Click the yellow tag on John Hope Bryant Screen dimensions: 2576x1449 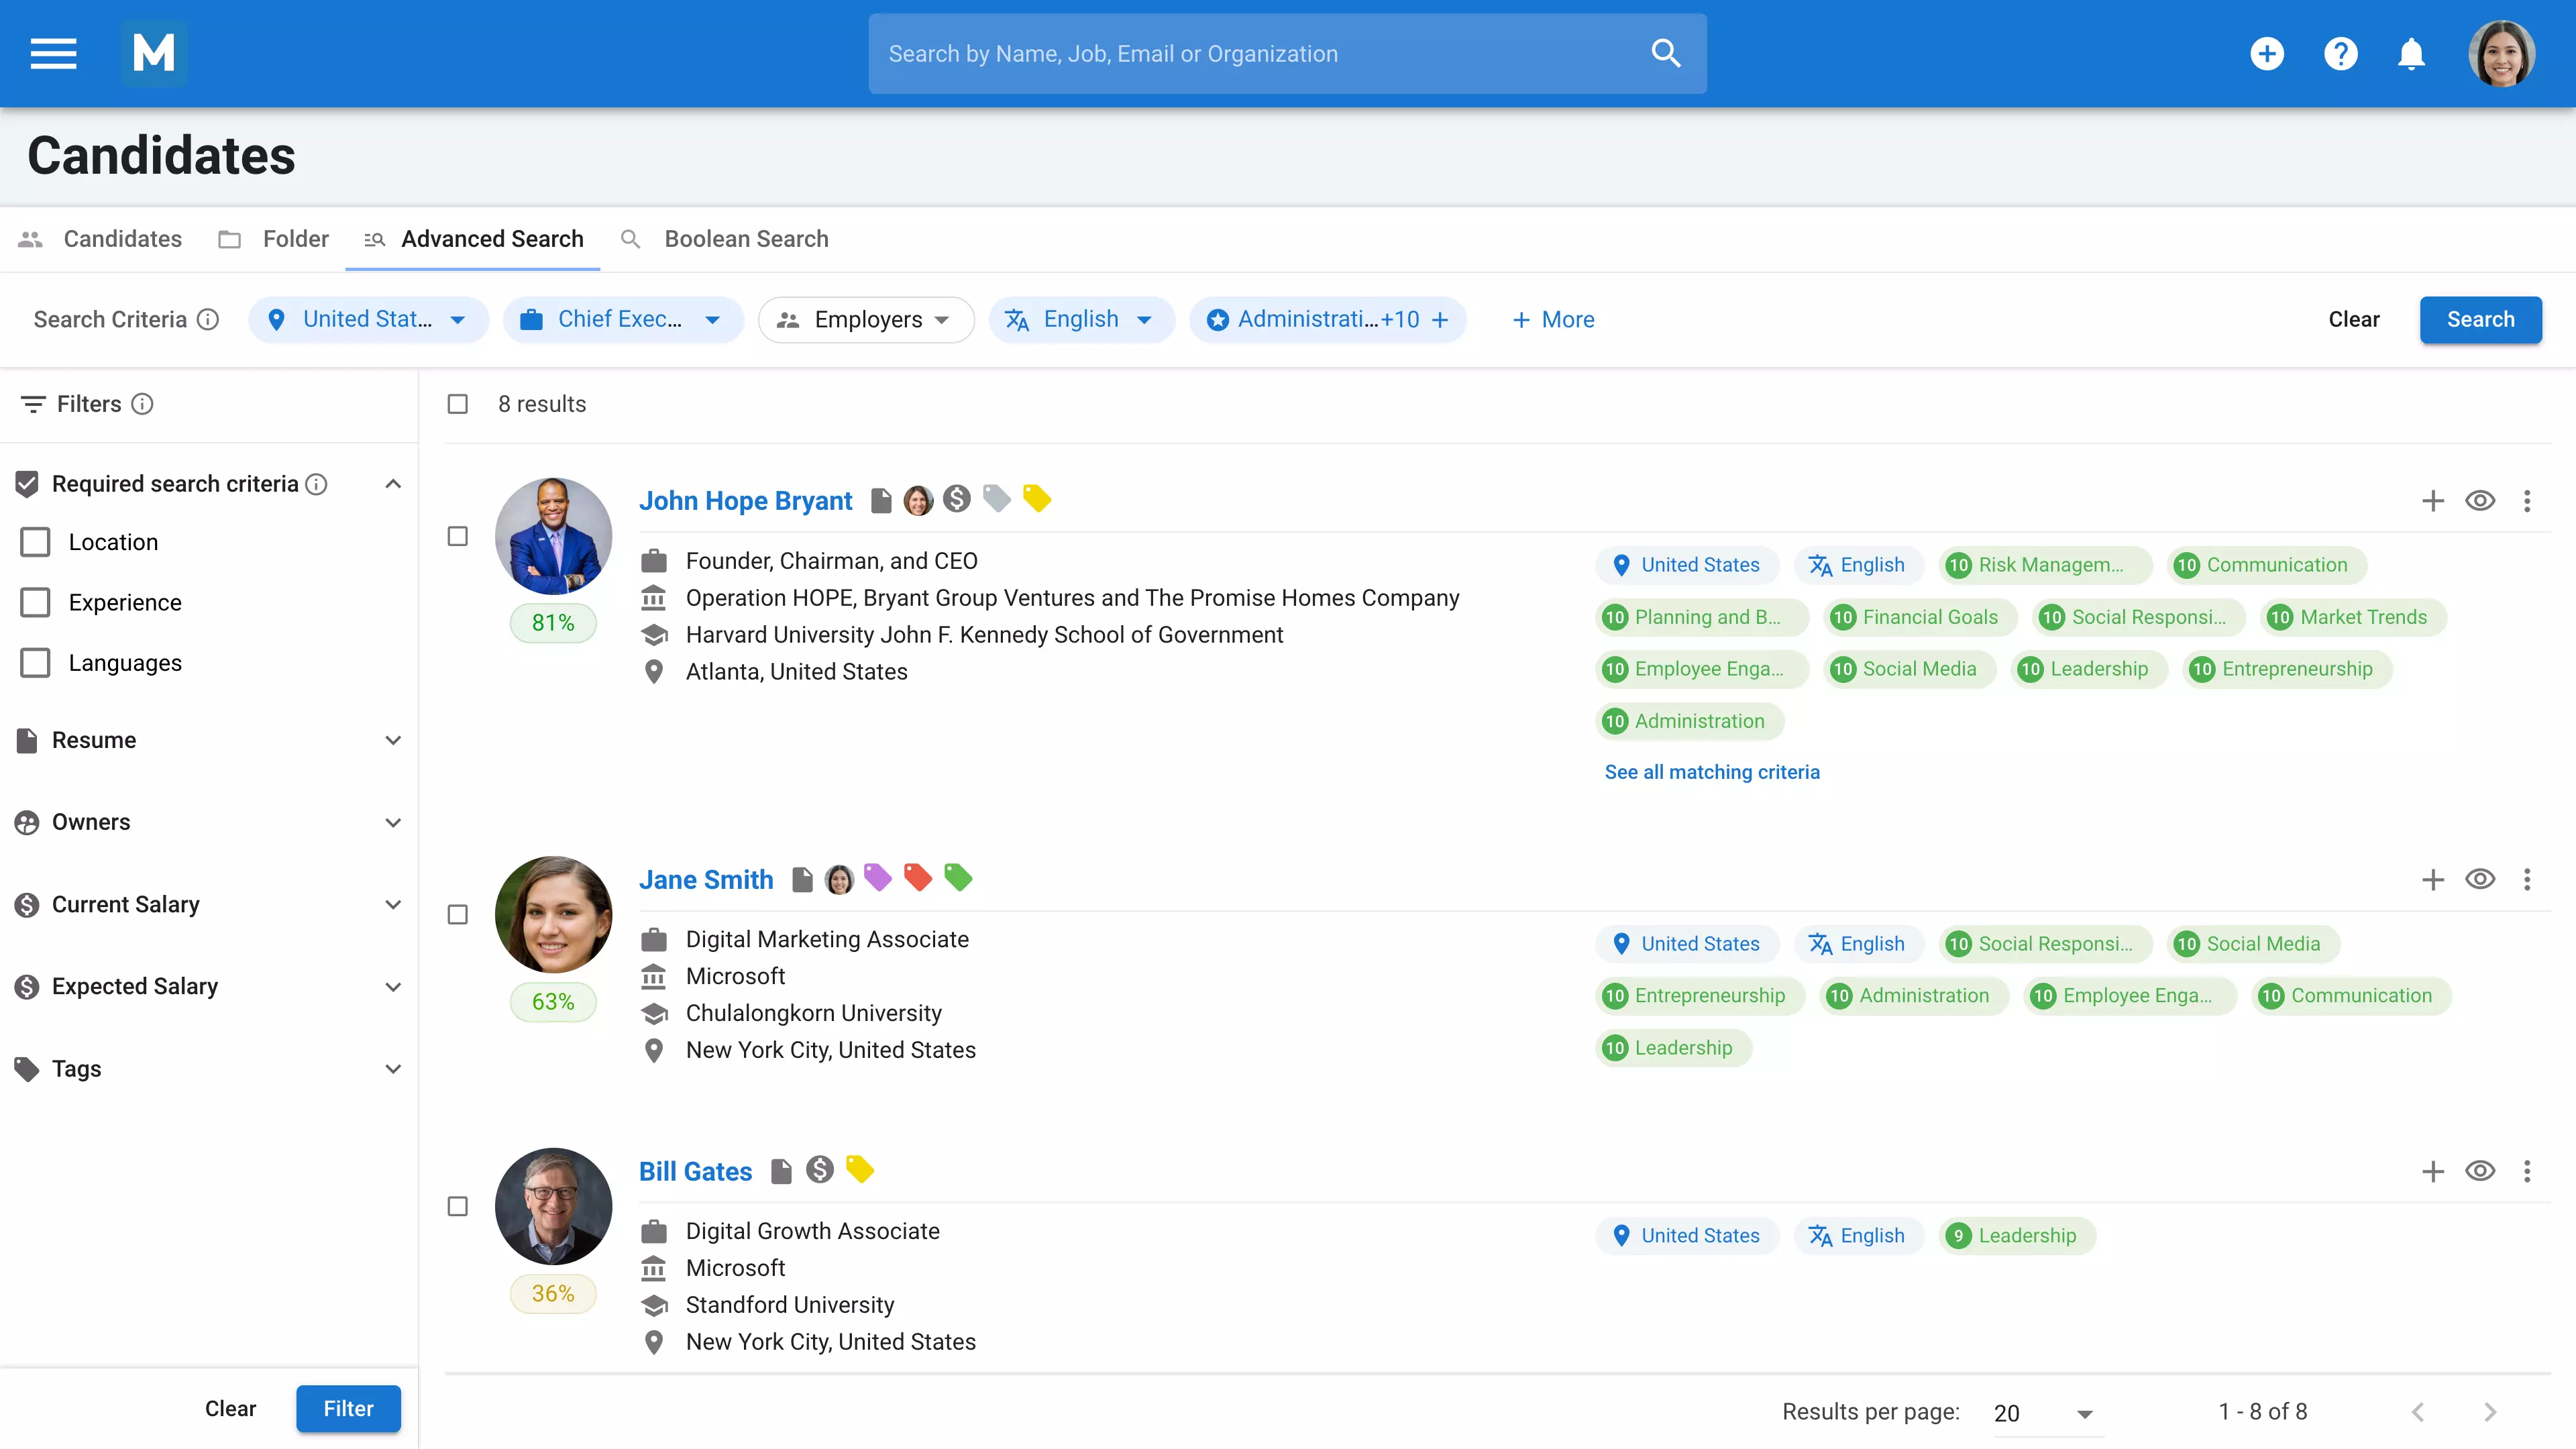click(x=1037, y=498)
